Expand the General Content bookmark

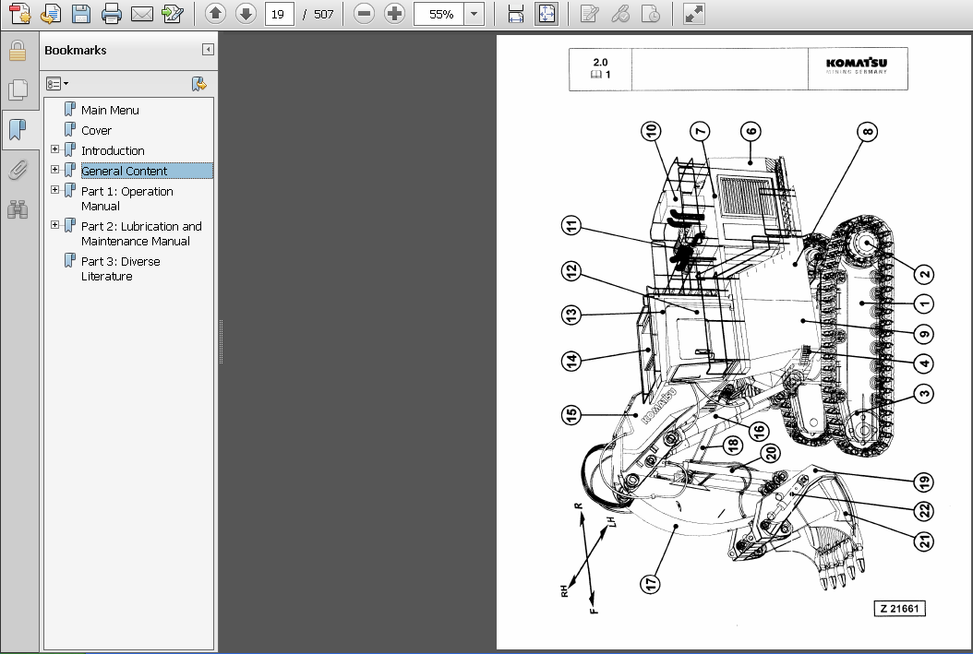[54, 170]
